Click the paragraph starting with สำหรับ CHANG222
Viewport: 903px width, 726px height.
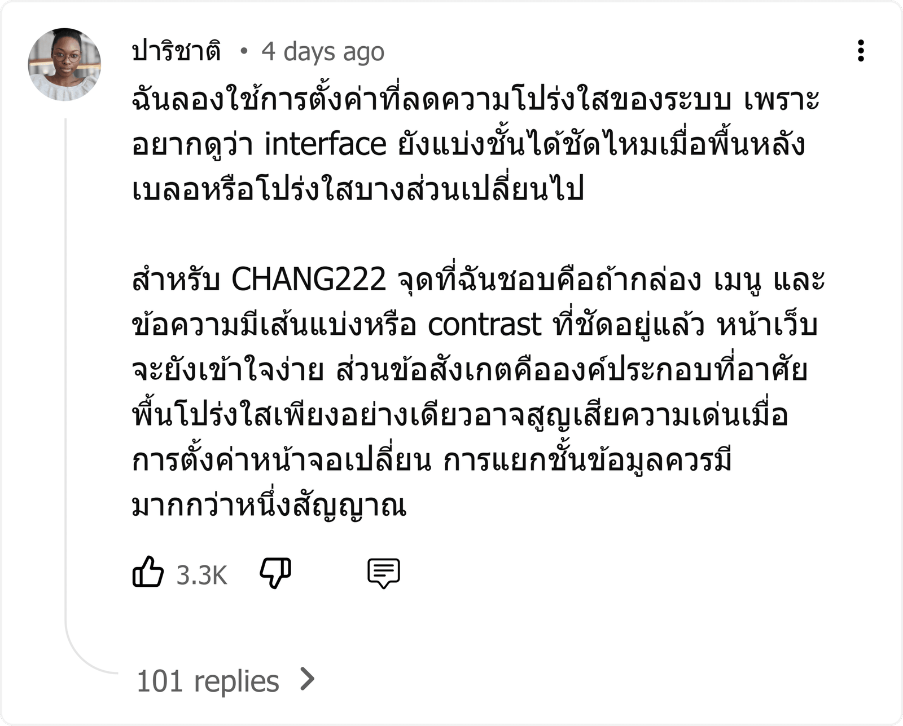(479, 392)
